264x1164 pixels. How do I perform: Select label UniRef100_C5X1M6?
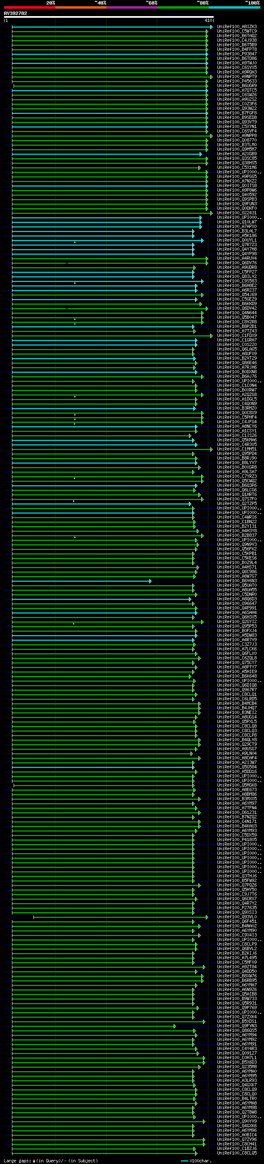point(237,168)
